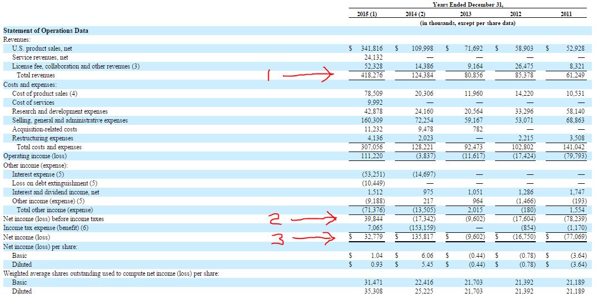Select the 2014 net income value 135,817
Image resolution: width=598 pixels, height=303 pixels.
click(422, 237)
